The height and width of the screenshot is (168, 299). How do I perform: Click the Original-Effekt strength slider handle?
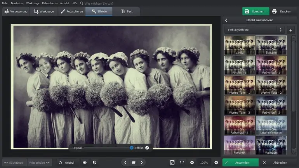tap(131, 148)
